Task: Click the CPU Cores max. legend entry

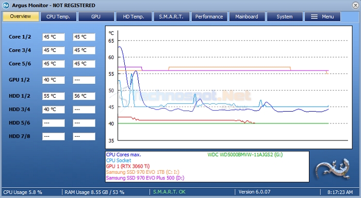Action: [124, 155]
